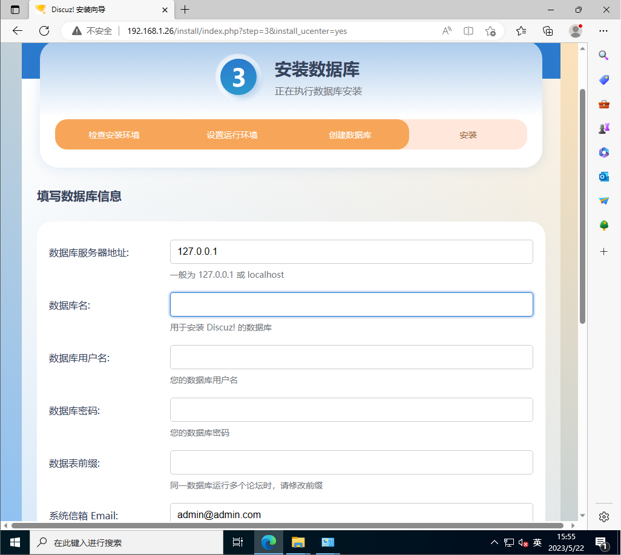Viewport: 621px width, 555px height.
Task: Open the Microsoft 365 sidebar panel
Action: pyautogui.click(x=603, y=152)
